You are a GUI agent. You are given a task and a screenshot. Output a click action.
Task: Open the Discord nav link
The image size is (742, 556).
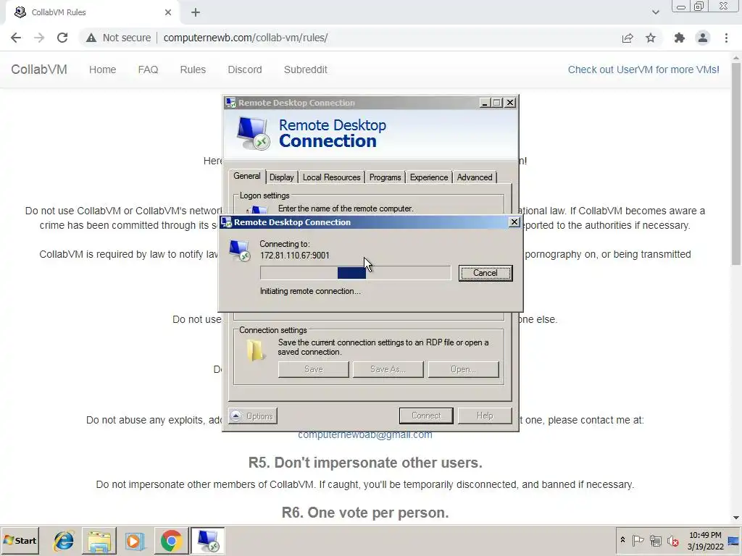tap(245, 69)
